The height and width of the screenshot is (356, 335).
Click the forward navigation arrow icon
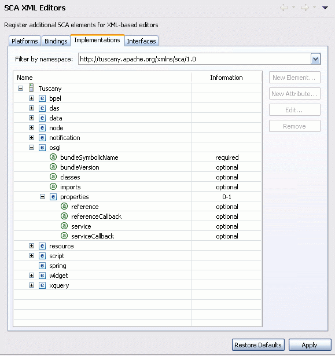pyautogui.click(x=305, y=8)
